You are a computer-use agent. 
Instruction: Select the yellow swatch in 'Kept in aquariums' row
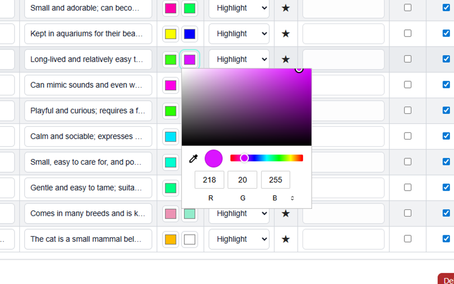(x=170, y=34)
